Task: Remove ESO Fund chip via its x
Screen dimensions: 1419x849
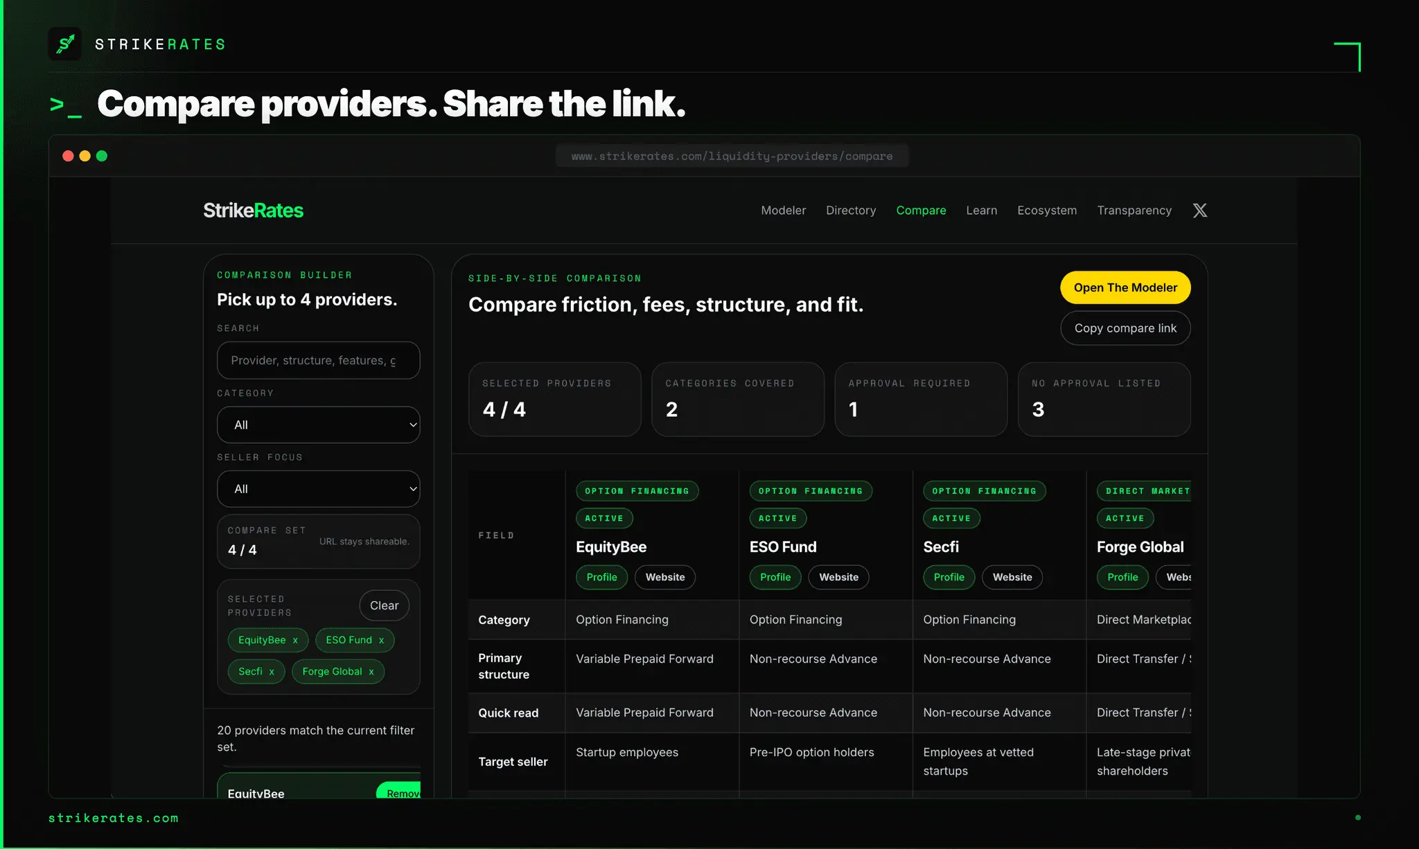Action: point(381,641)
